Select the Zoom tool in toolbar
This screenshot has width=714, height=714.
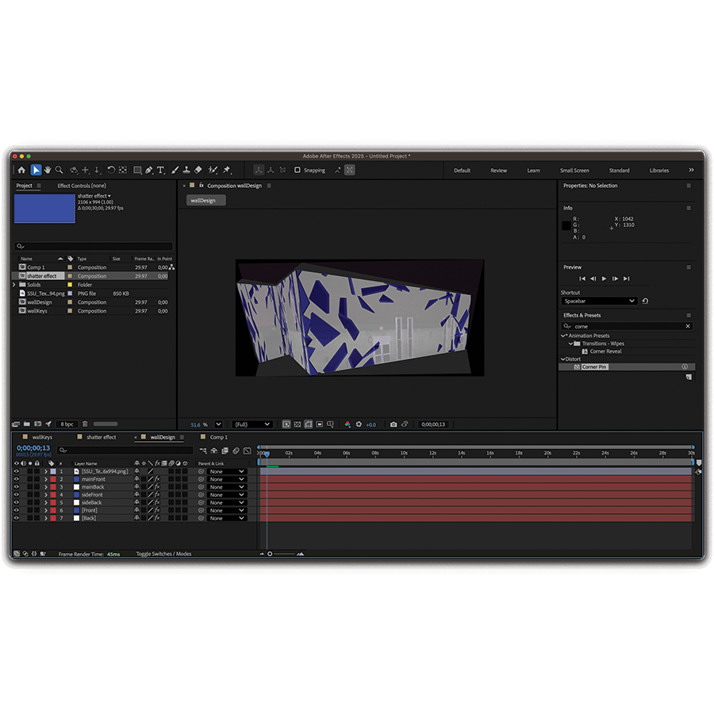click(59, 170)
